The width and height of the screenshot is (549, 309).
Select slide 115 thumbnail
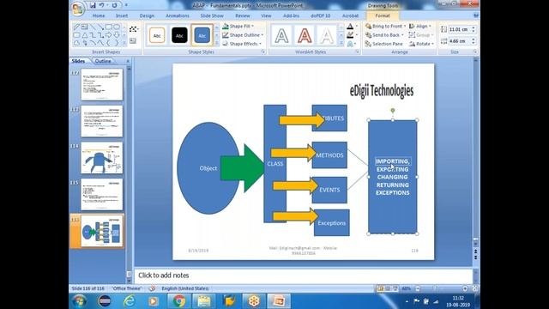point(102,195)
